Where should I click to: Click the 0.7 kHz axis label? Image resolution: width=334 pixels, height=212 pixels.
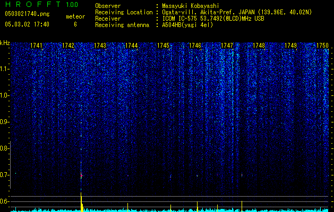tap(4, 175)
